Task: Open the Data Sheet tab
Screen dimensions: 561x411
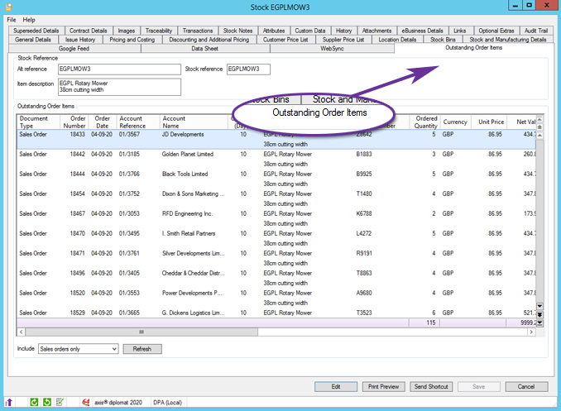Action: click(x=204, y=49)
